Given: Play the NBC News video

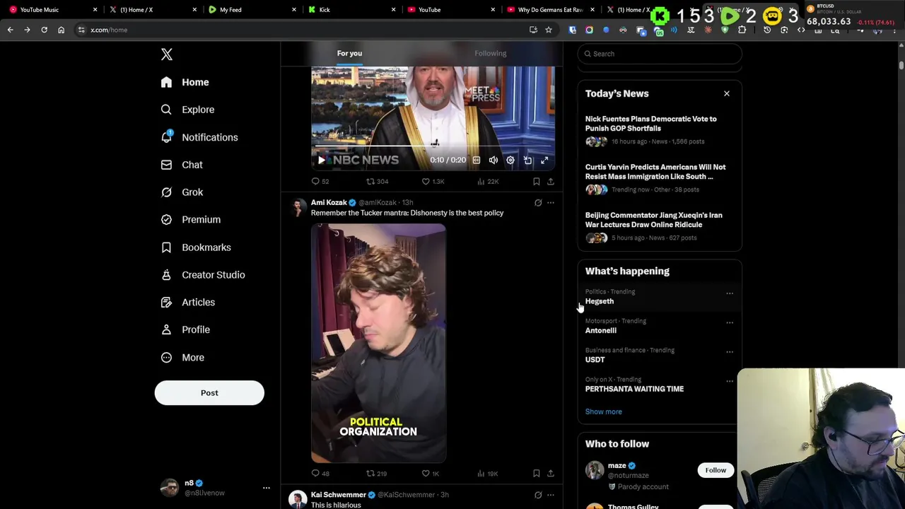Looking at the screenshot, I should (x=321, y=160).
